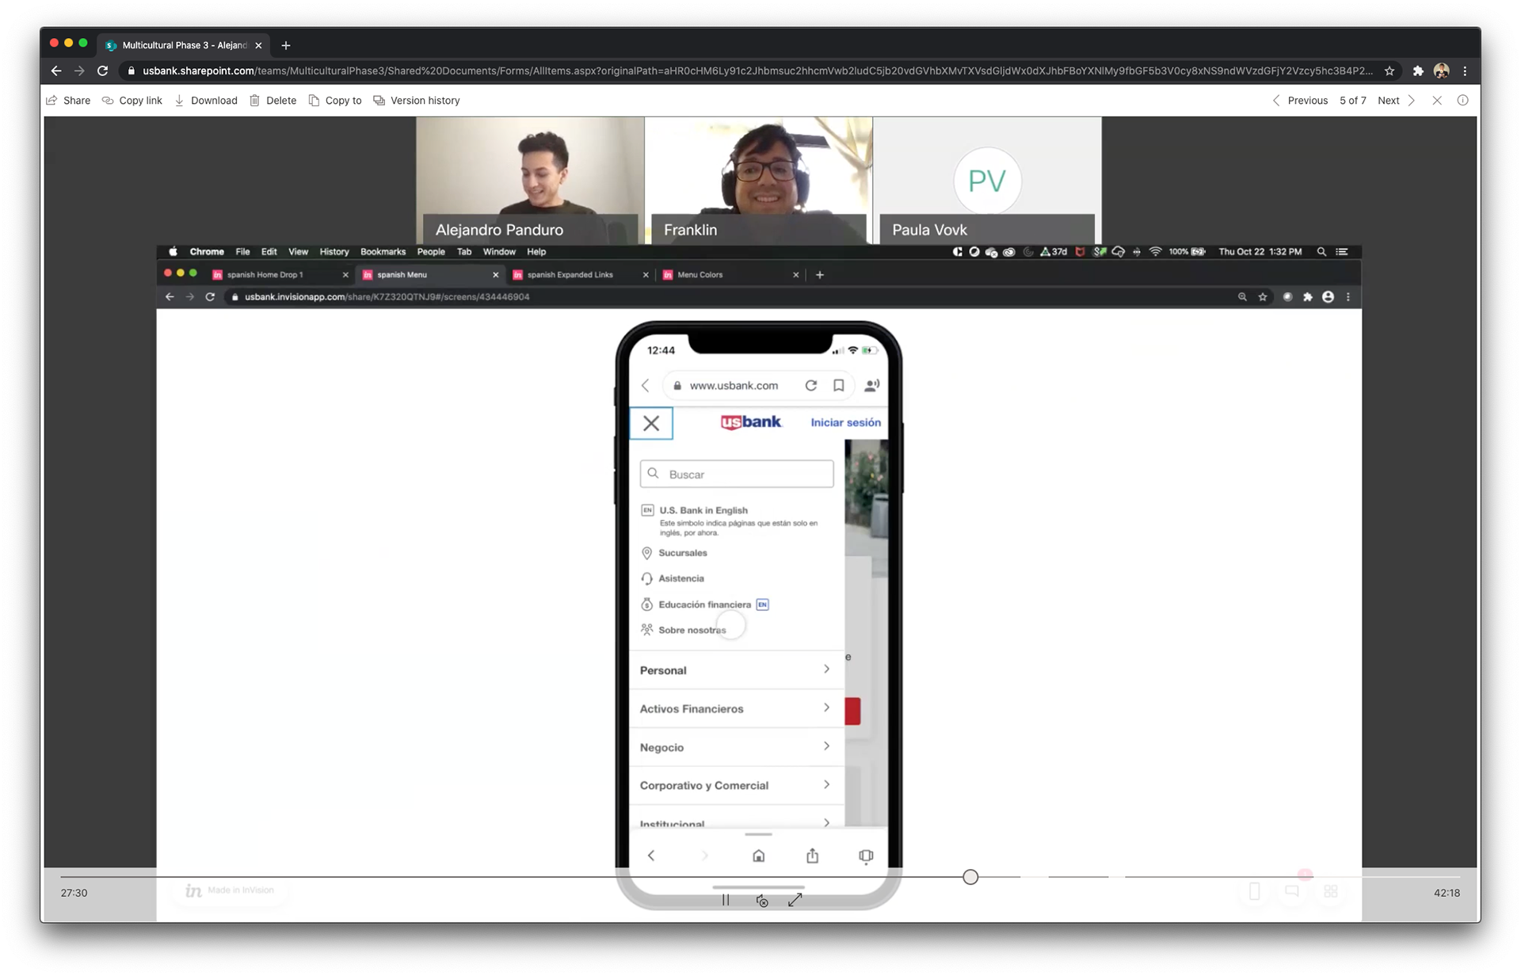Click Paula Vovk's PV avatar tile
Screen dimensions: 1521x976
(x=987, y=181)
